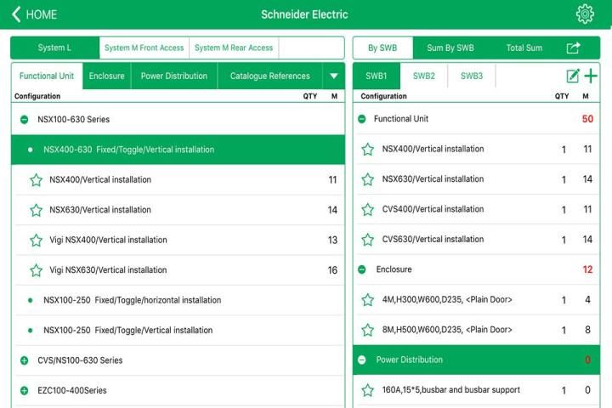
Task: Select the SWB2 tab
Action: coord(424,76)
